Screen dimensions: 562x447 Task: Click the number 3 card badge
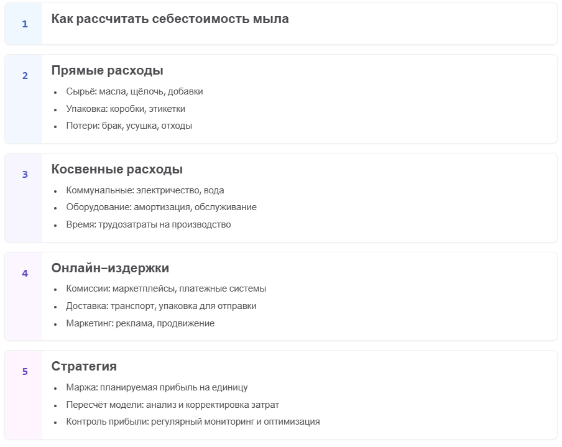click(x=25, y=175)
